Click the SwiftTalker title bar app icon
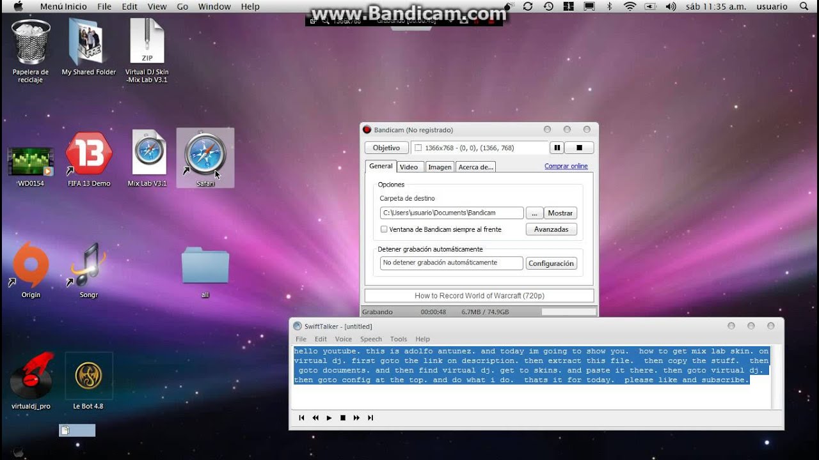Screen dimensions: 819x460 coord(297,326)
